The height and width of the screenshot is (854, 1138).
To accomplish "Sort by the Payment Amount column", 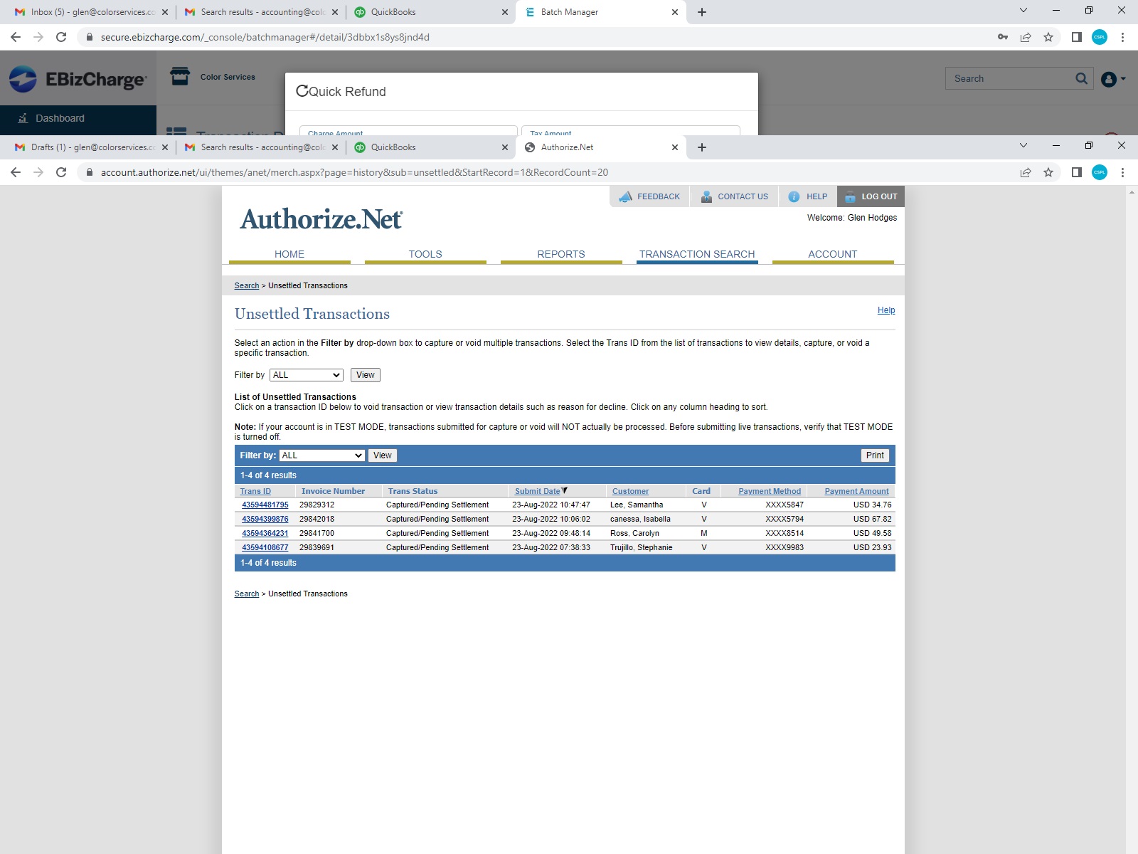I will pyautogui.click(x=856, y=491).
